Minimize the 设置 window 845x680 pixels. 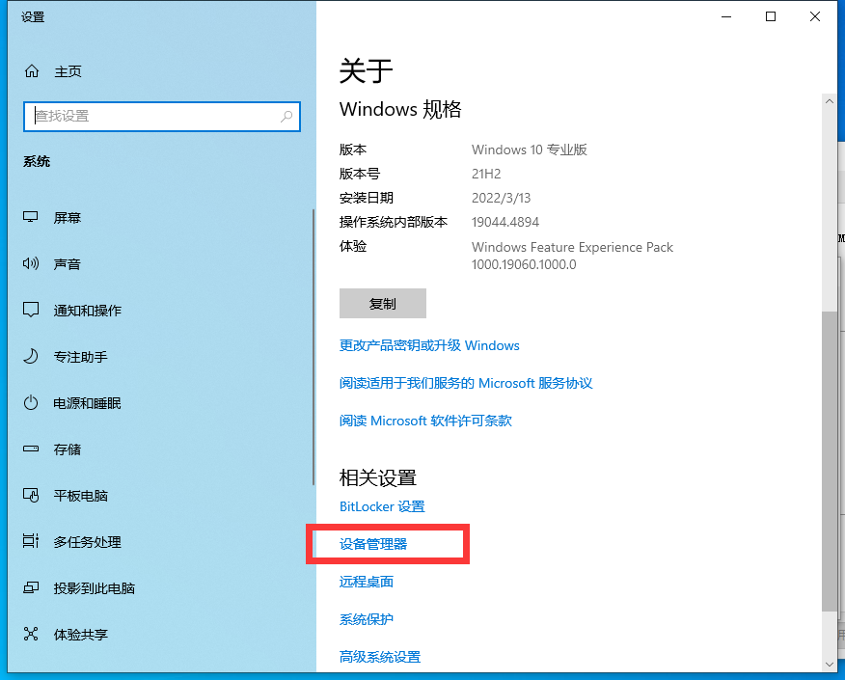pyautogui.click(x=726, y=16)
